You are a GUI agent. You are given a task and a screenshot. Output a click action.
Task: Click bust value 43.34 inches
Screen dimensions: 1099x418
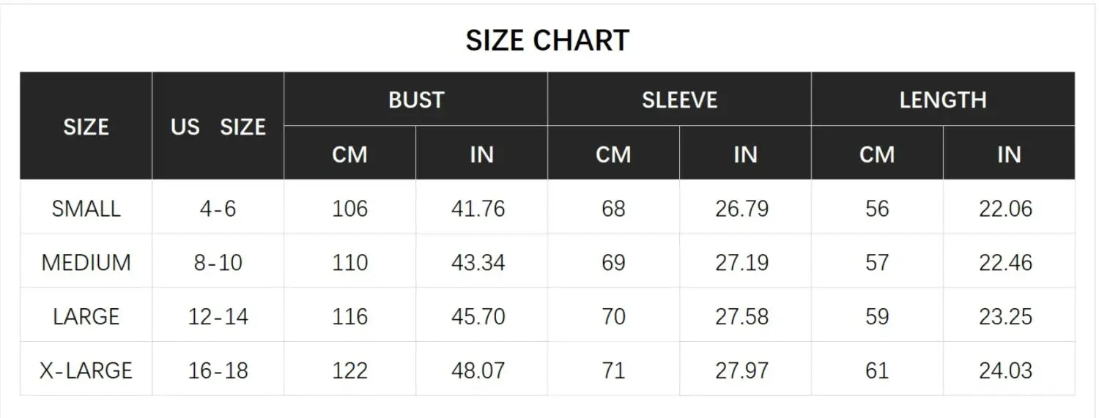(x=478, y=262)
